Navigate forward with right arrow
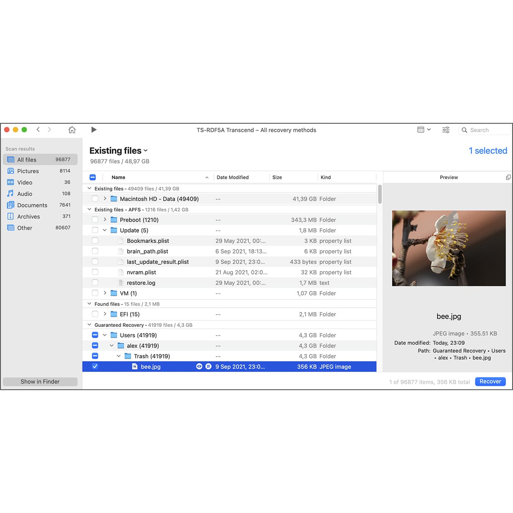513x513 pixels. click(x=49, y=129)
